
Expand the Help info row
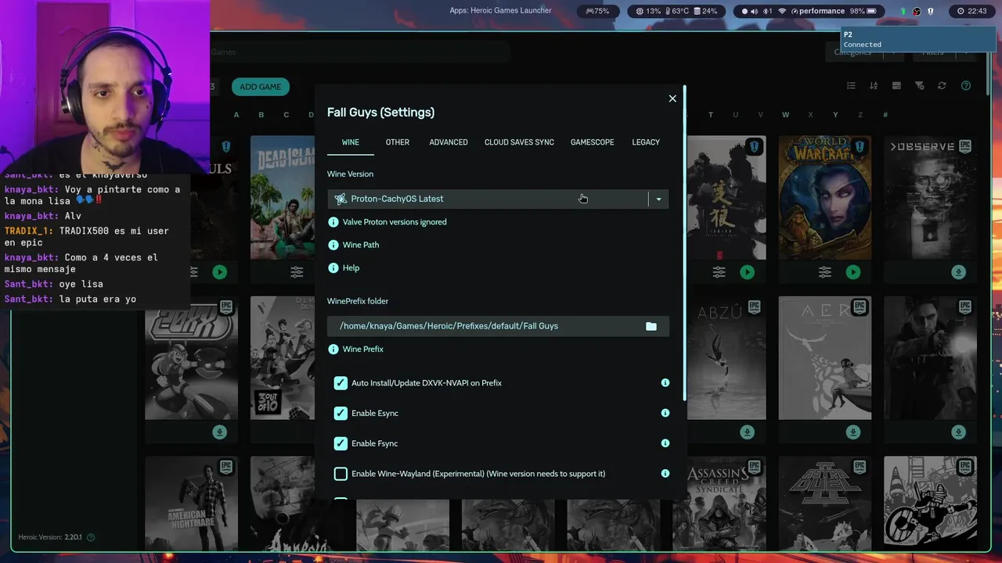[344, 268]
